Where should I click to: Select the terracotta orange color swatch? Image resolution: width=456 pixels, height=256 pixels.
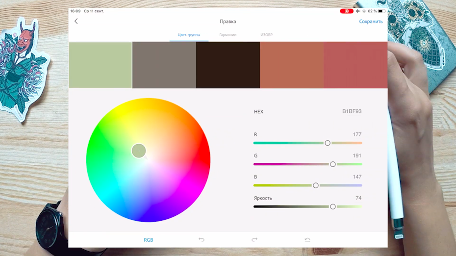point(292,65)
